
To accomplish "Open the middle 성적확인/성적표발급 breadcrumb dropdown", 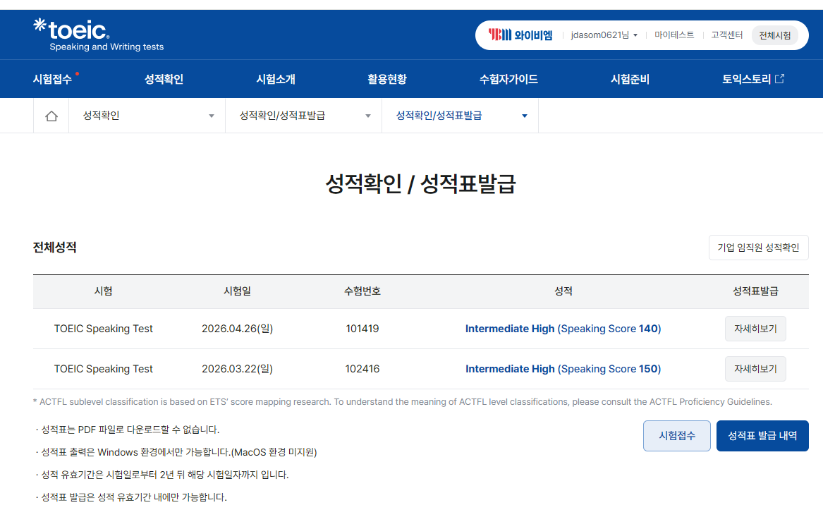I will [303, 116].
